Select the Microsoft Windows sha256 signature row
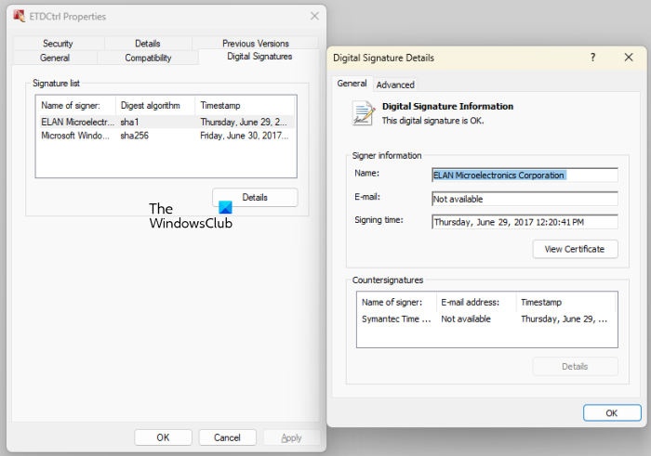Screen dimensions: 651x456 pos(166,136)
